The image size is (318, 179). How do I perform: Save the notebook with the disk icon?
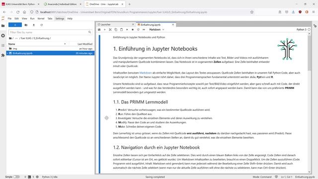(99, 30)
